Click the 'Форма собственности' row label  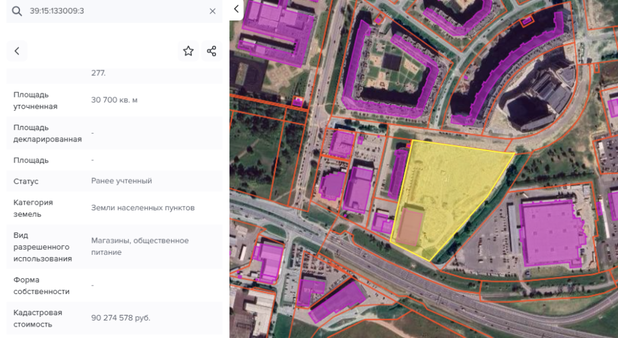pyautogui.click(x=41, y=286)
